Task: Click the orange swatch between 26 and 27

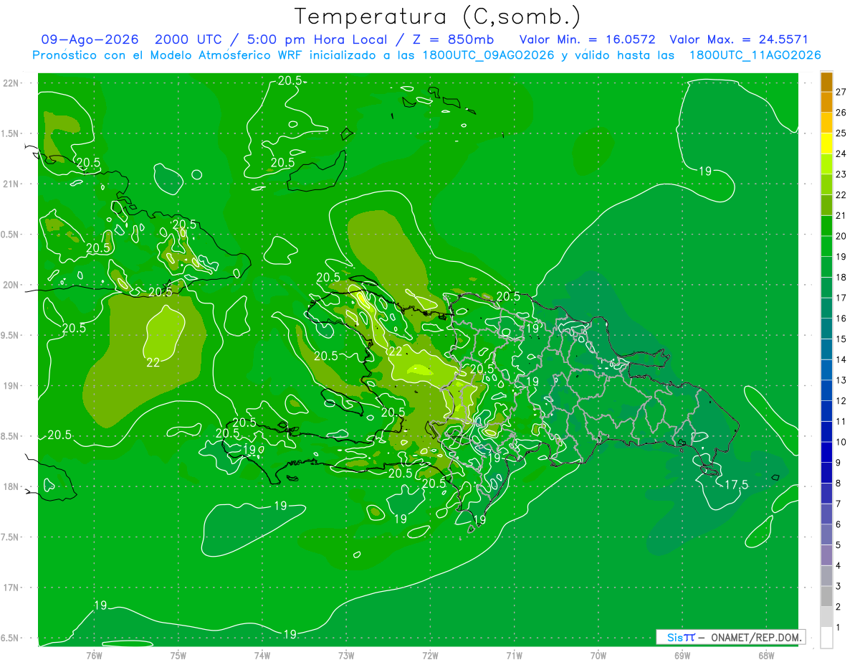Action: [x=826, y=103]
